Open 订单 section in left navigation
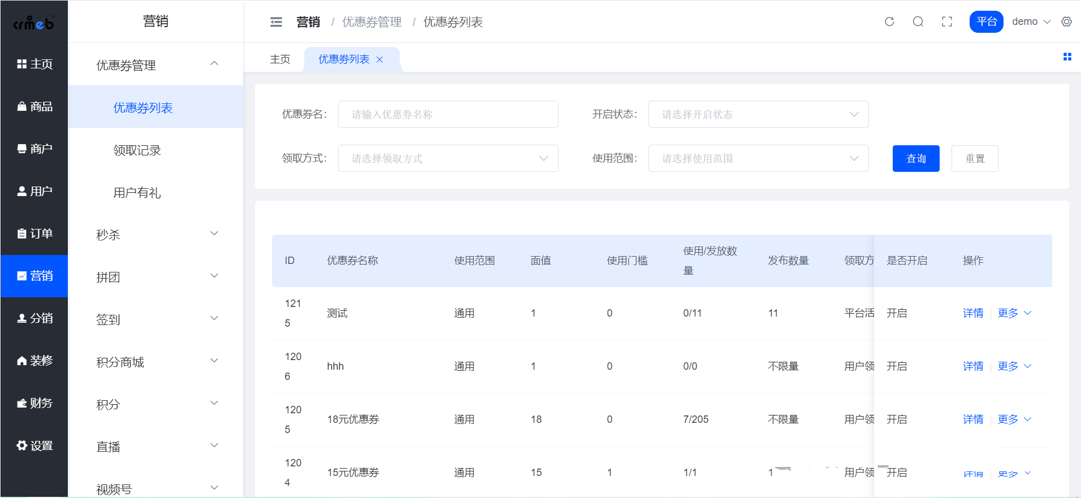The image size is (1081, 498). (34, 233)
